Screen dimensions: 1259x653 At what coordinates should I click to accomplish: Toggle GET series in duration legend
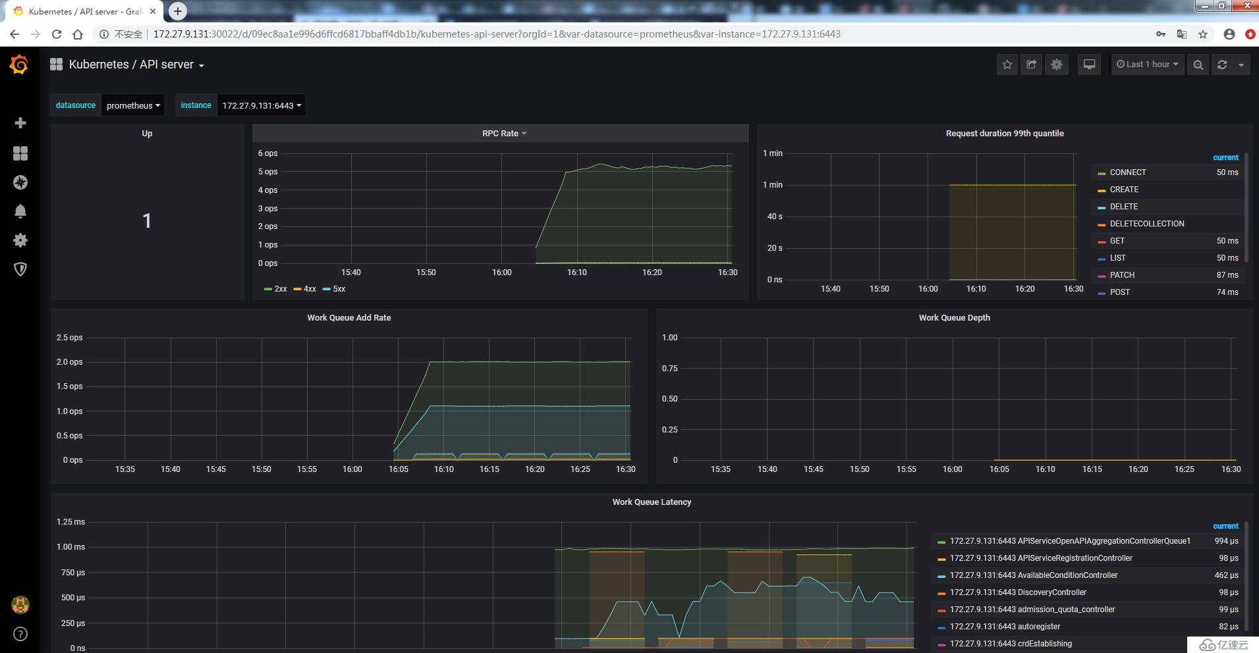(1117, 241)
